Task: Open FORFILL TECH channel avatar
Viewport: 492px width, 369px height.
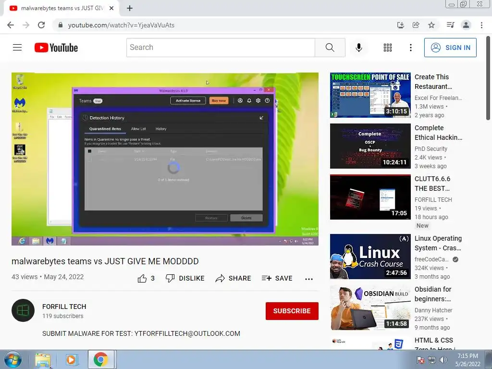Action: (23, 310)
